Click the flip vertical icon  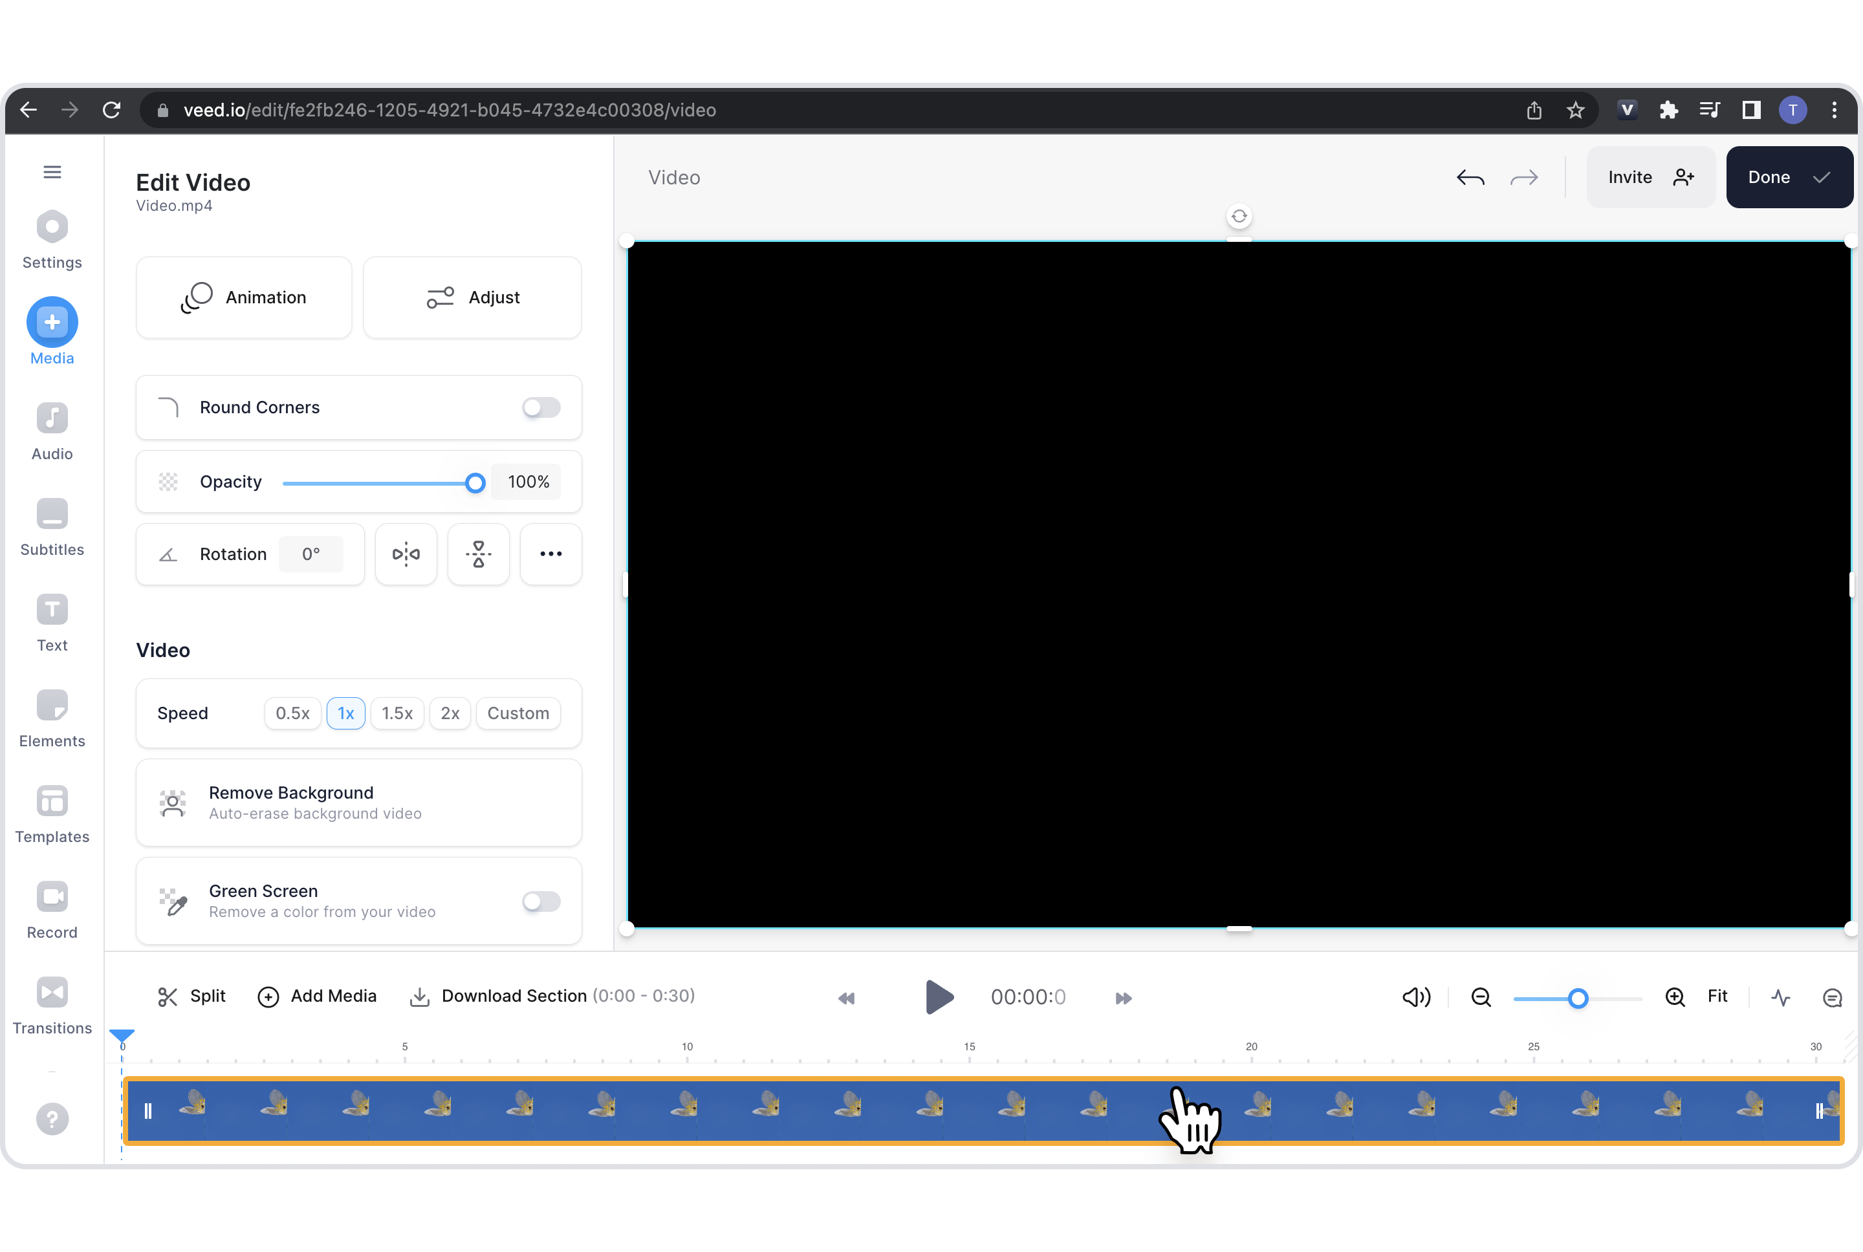click(x=478, y=554)
